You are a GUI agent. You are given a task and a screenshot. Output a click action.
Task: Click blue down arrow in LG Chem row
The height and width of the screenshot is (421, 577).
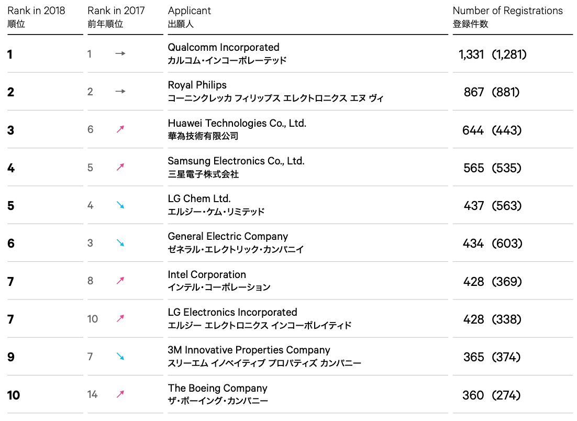point(120,205)
